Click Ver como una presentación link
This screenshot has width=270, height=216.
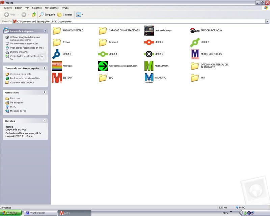click(24, 44)
